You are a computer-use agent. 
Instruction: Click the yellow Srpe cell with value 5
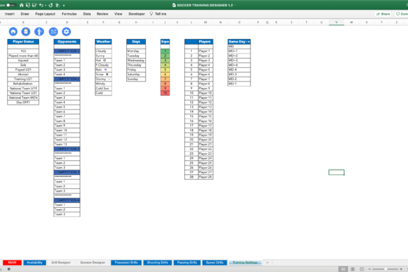coord(165,70)
